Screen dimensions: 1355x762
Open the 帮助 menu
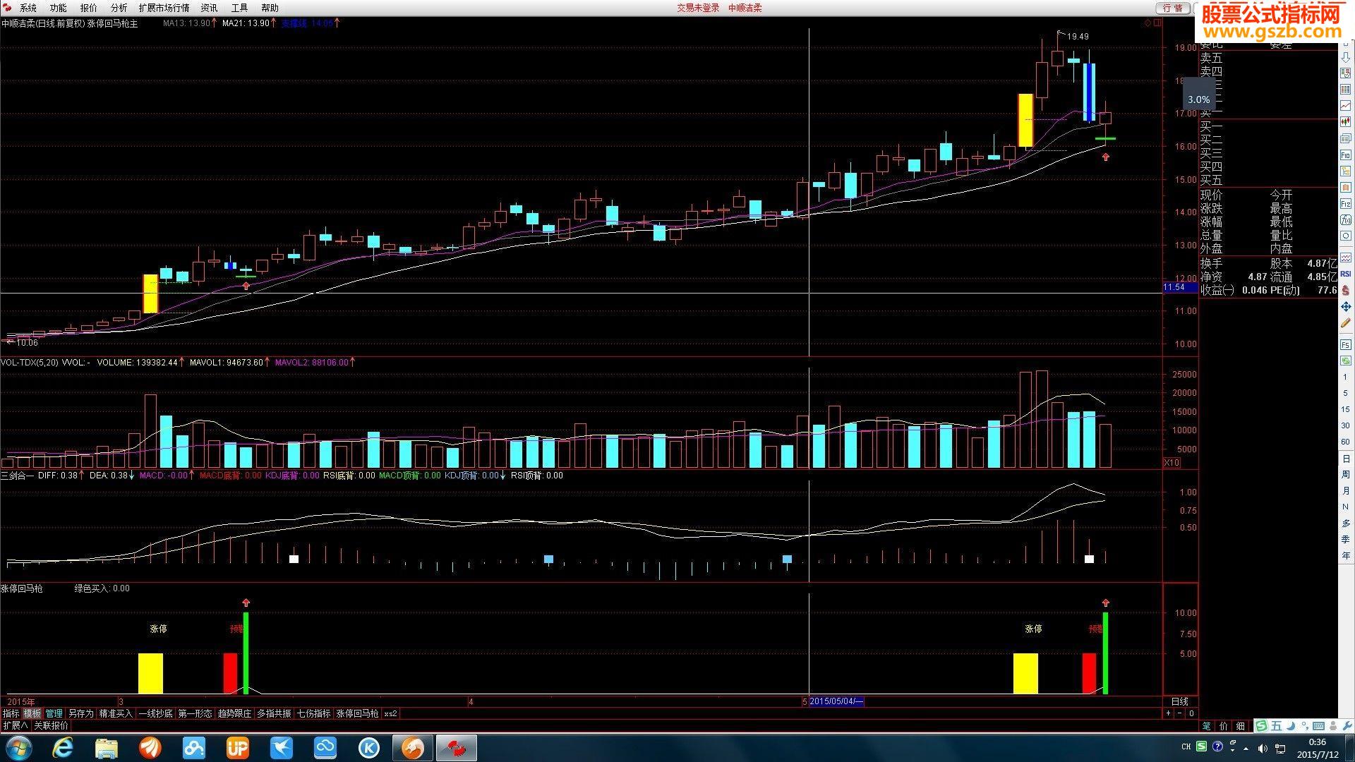(270, 8)
